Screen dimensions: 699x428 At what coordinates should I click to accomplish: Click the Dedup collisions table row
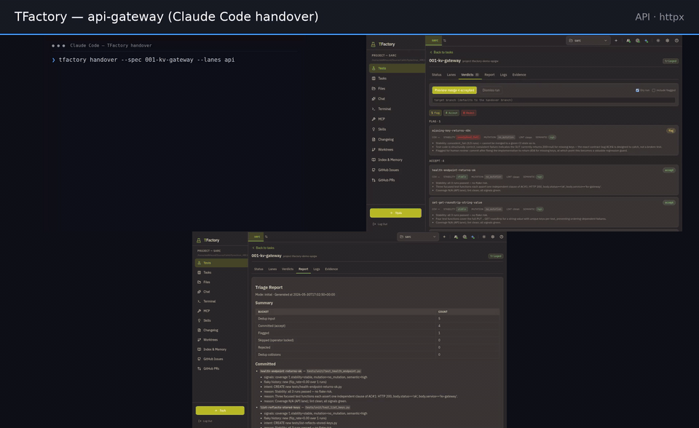tap(377, 355)
